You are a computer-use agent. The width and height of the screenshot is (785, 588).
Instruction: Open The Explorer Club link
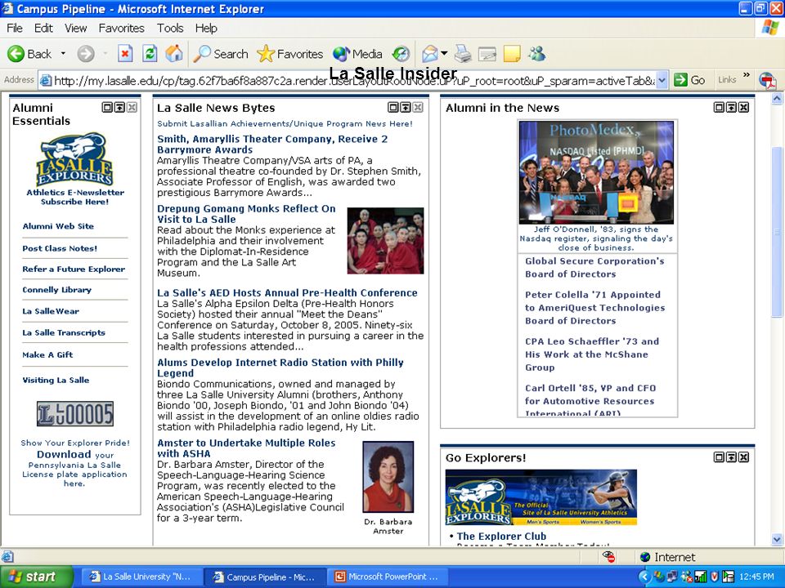pos(501,536)
